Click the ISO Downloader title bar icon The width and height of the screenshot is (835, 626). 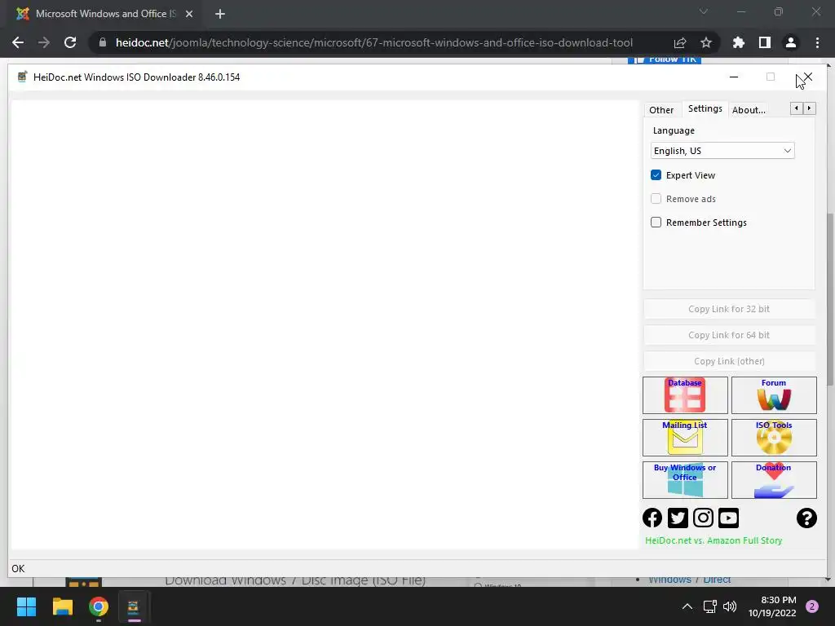click(22, 77)
